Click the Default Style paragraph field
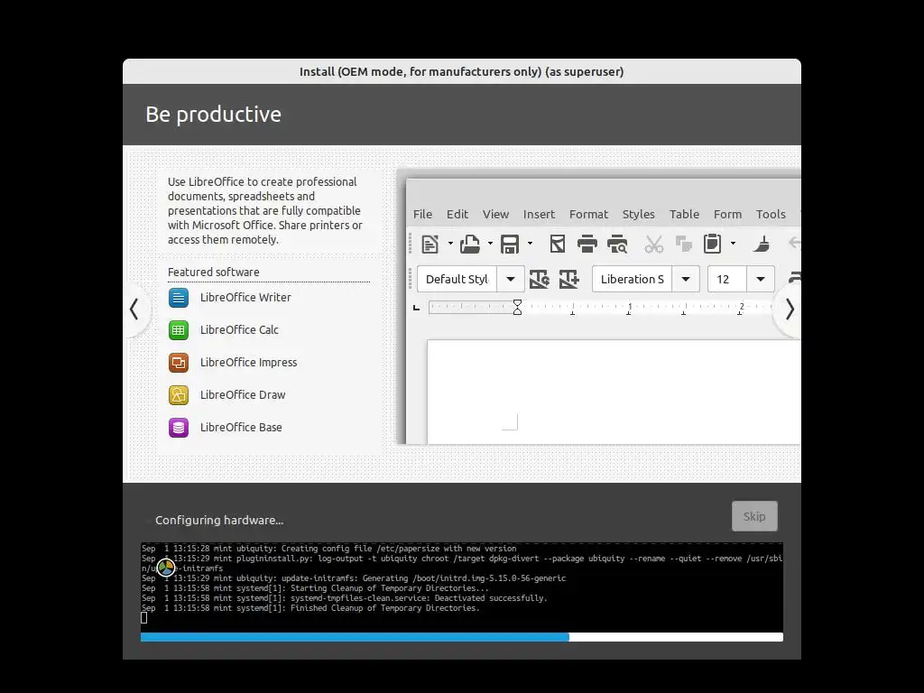Viewport: 924px width, 693px height. pos(457,280)
